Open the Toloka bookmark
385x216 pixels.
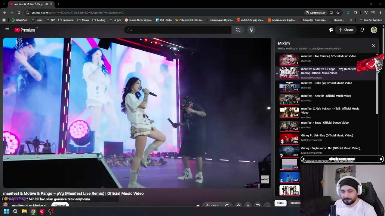138,20
